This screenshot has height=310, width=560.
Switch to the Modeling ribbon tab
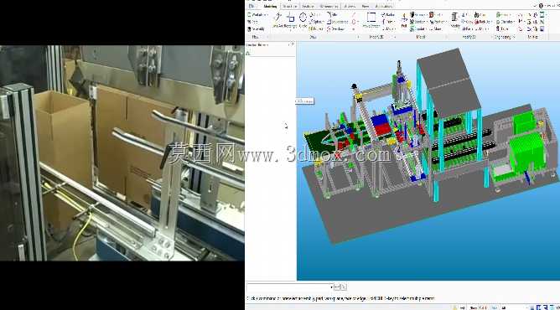point(270,7)
